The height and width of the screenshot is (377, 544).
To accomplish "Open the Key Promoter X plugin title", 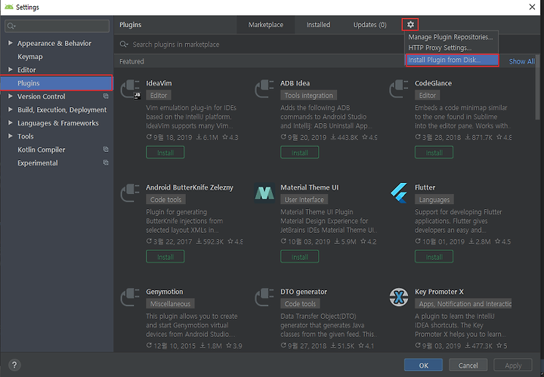I will click(439, 292).
